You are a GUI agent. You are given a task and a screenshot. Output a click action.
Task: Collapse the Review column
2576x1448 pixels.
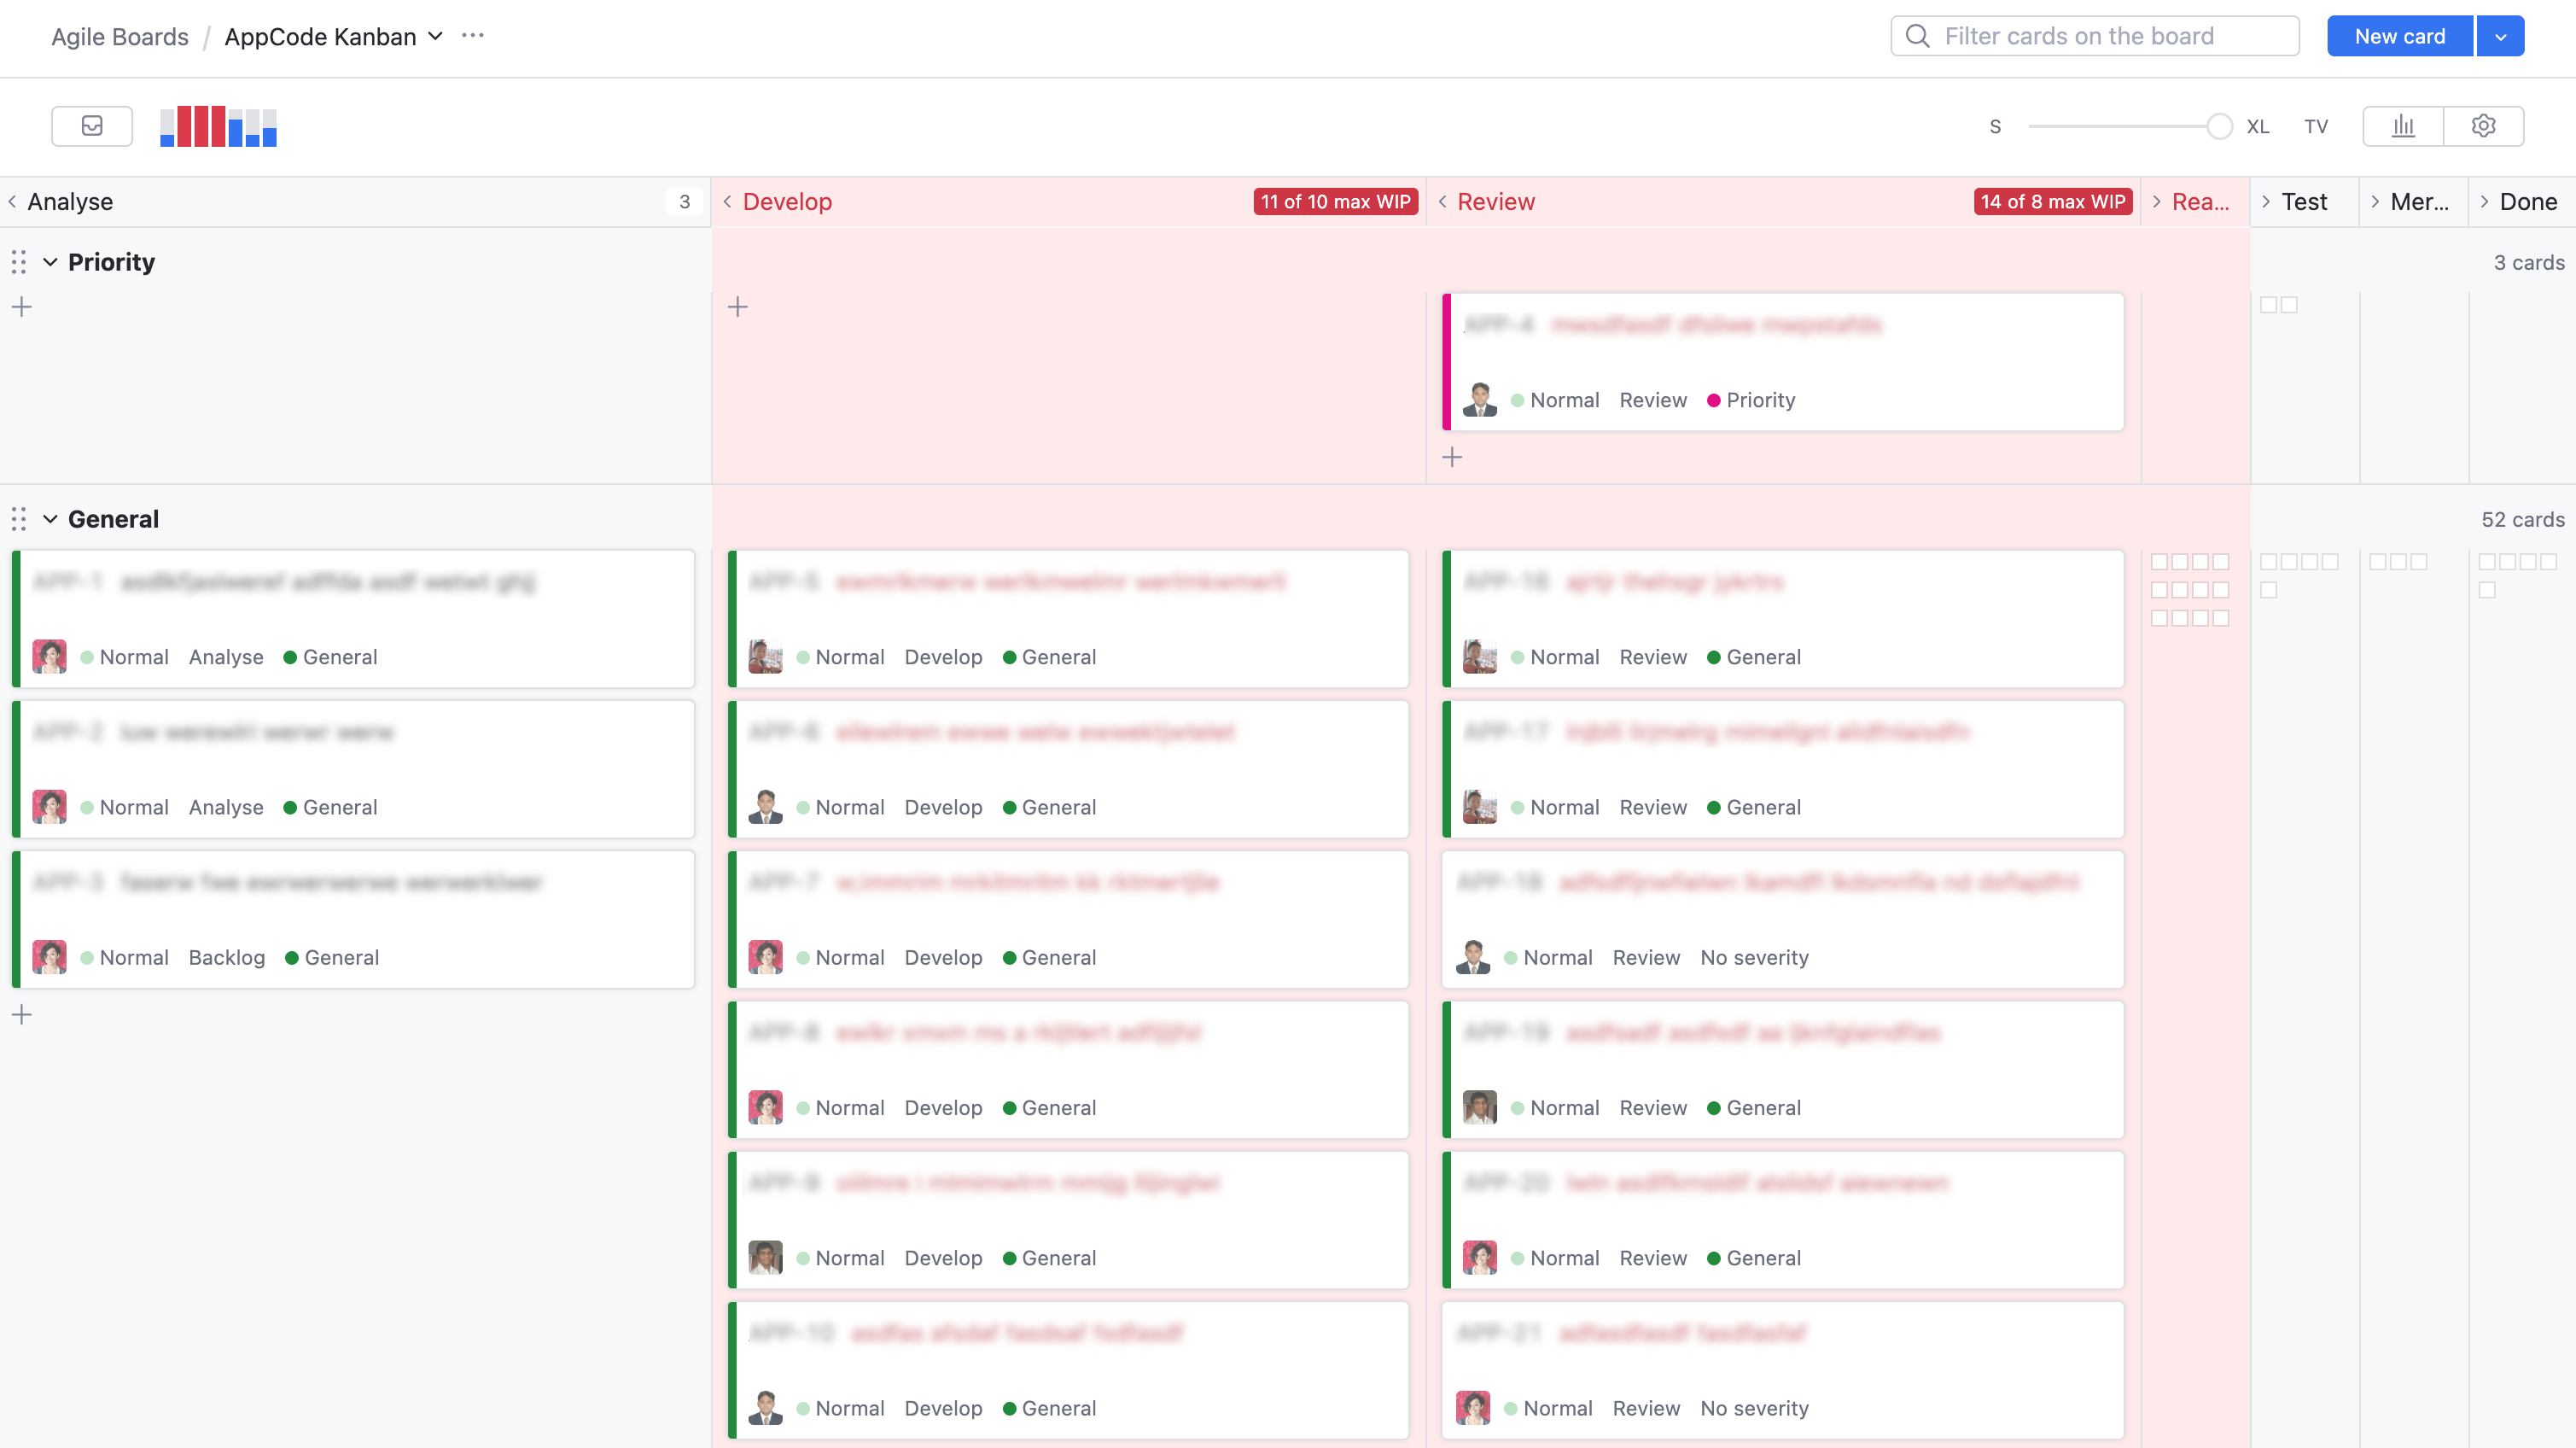click(1442, 201)
